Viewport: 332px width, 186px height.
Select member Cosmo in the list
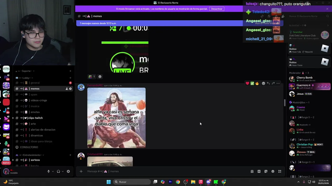(309, 109)
